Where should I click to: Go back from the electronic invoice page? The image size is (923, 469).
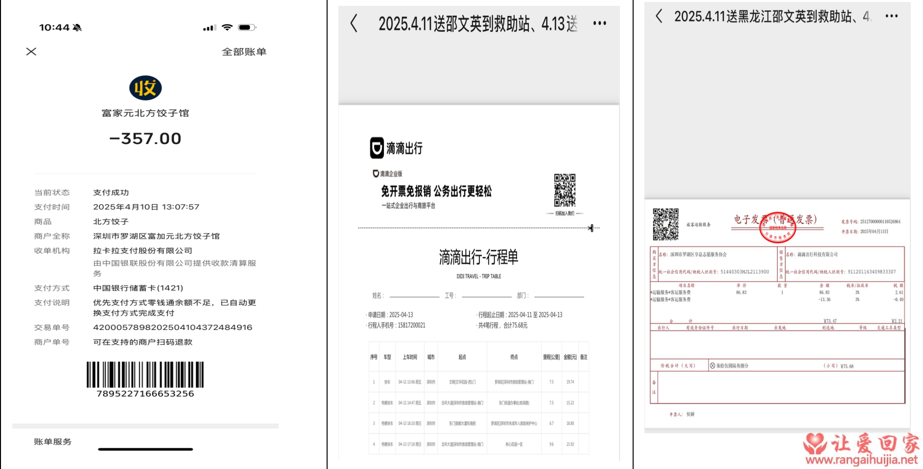(x=659, y=16)
